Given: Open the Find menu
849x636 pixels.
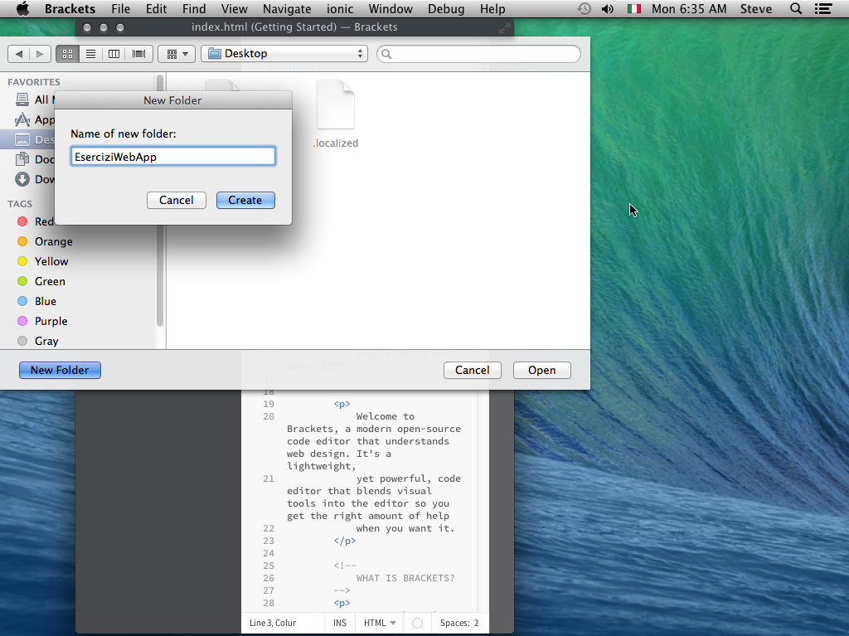Looking at the screenshot, I should click(194, 8).
